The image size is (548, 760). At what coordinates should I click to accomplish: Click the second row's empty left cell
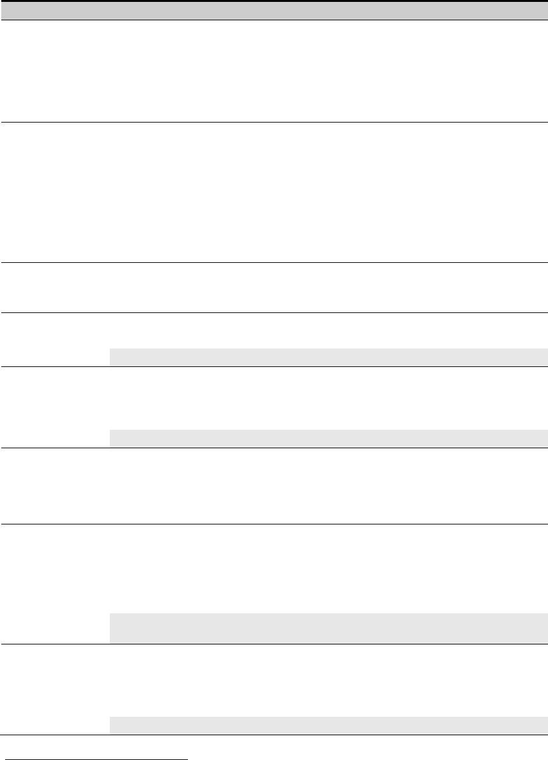point(55,192)
